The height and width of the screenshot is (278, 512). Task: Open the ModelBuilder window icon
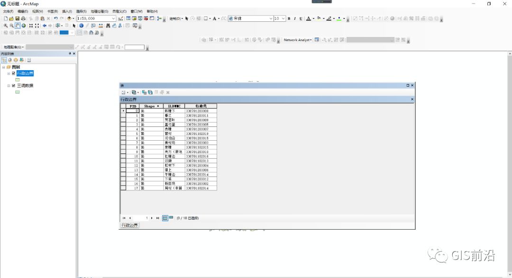(x=159, y=18)
